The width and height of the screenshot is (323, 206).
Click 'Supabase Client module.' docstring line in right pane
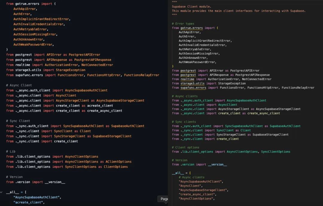pos(192,7)
